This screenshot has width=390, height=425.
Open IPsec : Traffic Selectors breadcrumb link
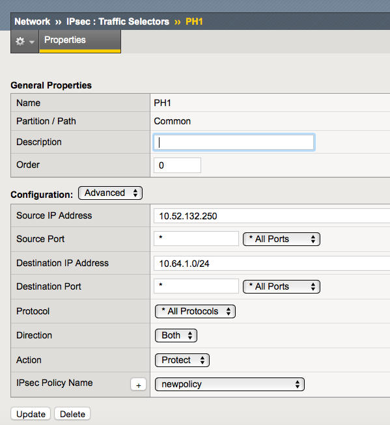tap(118, 21)
